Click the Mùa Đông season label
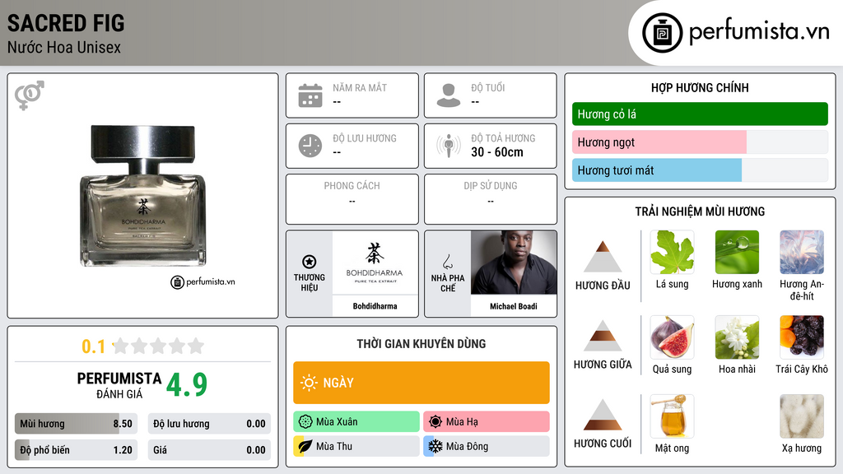The width and height of the screenshot is (843, 474). coord(467,447)
